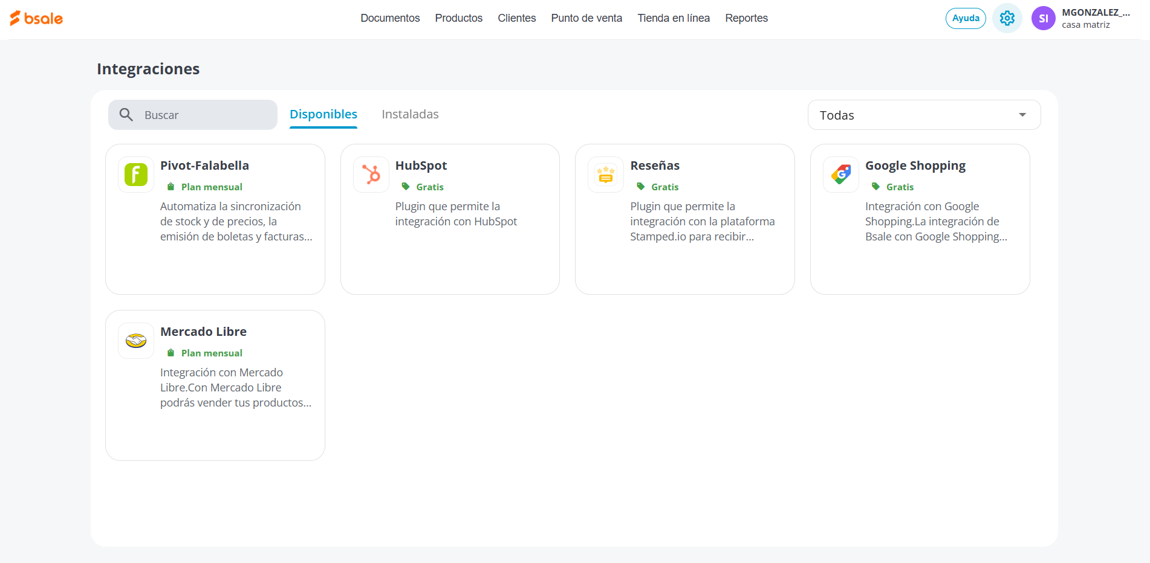Click 'Gratis' label under Reseñas

coord(665,187)
